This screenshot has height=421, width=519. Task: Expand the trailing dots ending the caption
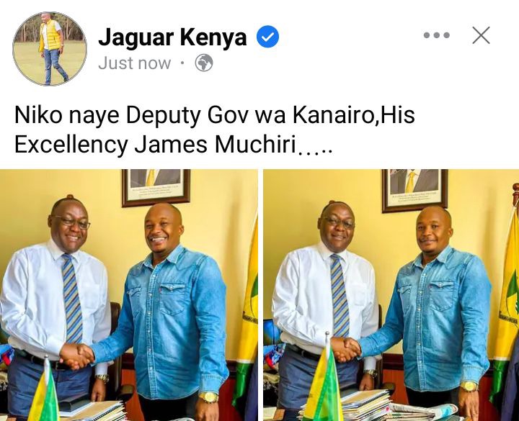click(x=315, y=152)
